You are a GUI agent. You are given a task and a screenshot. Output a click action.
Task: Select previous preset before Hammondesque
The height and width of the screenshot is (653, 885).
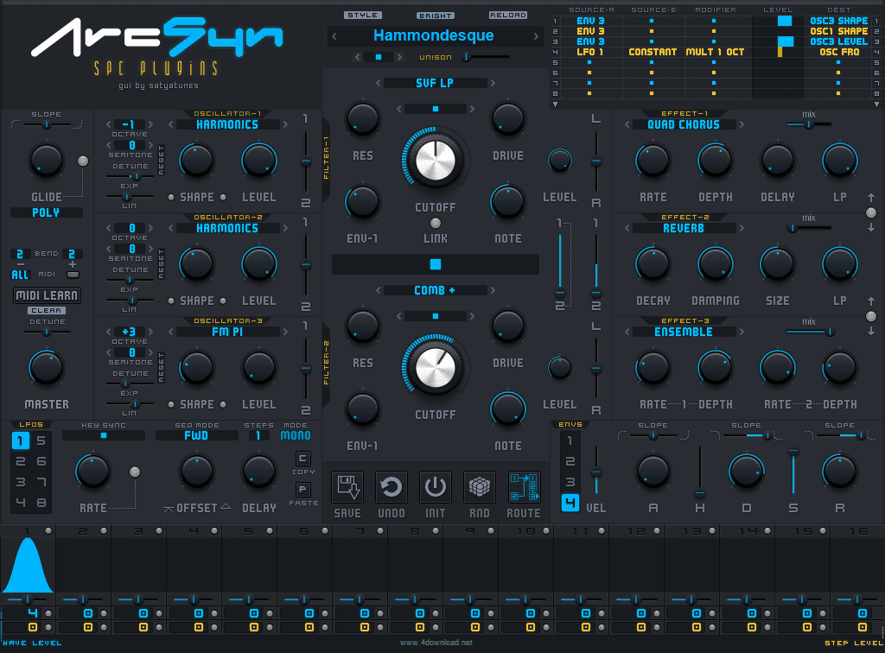point(334,36)
